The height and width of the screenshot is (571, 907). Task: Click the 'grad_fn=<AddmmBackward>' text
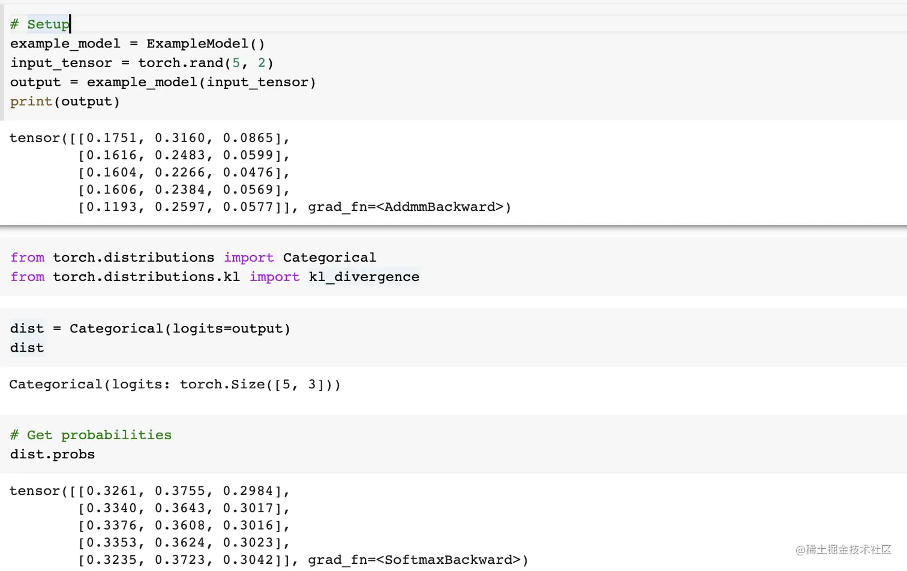coord(406,207)
